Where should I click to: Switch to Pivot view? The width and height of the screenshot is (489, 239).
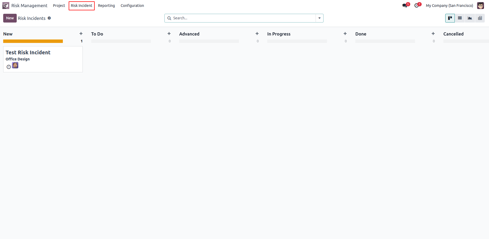click(x=480, y=18)
